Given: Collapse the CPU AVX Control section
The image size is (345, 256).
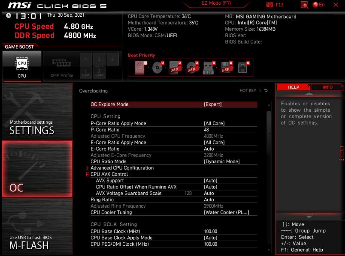Looking at the screenshot, I should (88, 174).
